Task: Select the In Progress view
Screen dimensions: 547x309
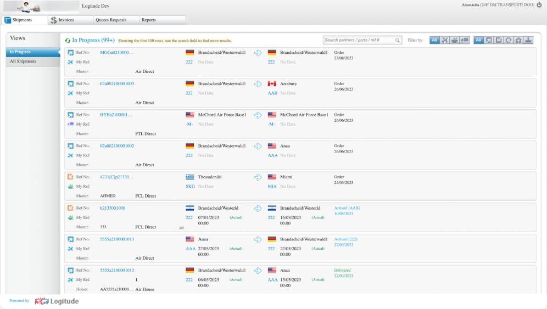Action: pos(33,52)
